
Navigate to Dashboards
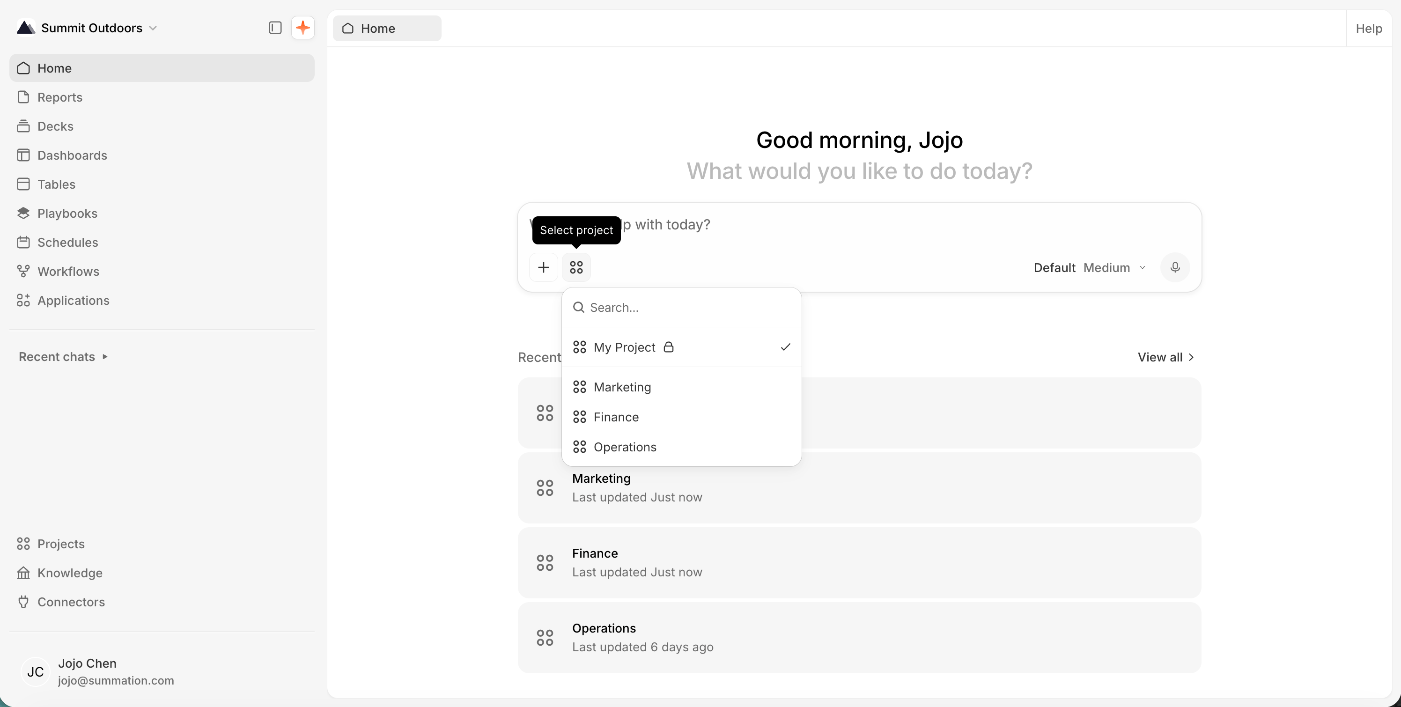pyautogui.click(x=162, y=155)
